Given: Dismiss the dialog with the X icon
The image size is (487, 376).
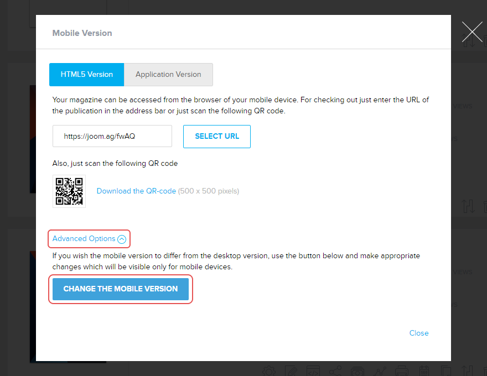Looking at the screenshot, I should click(x=472, y=33).
